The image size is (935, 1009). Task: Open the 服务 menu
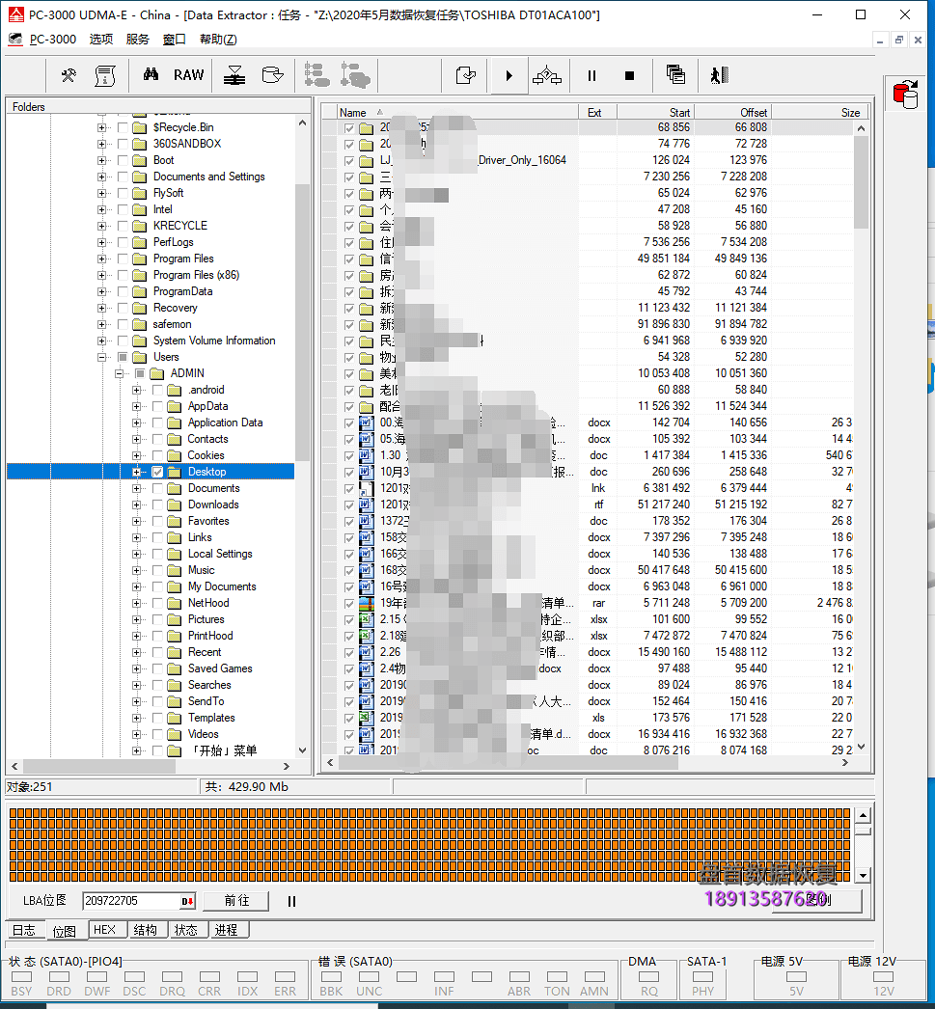pyautogui.click(x=138, y=40)
